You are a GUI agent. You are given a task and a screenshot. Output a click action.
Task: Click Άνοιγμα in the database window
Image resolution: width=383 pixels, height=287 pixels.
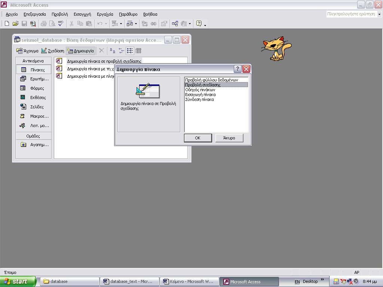pyautogui.click(x=27, y=51)
